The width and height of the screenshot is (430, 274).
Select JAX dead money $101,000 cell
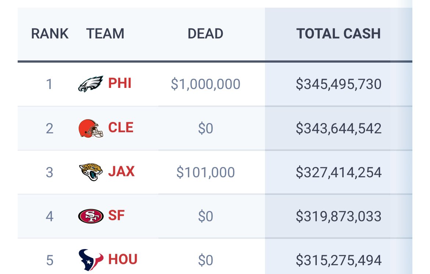[x=206, y=172]
